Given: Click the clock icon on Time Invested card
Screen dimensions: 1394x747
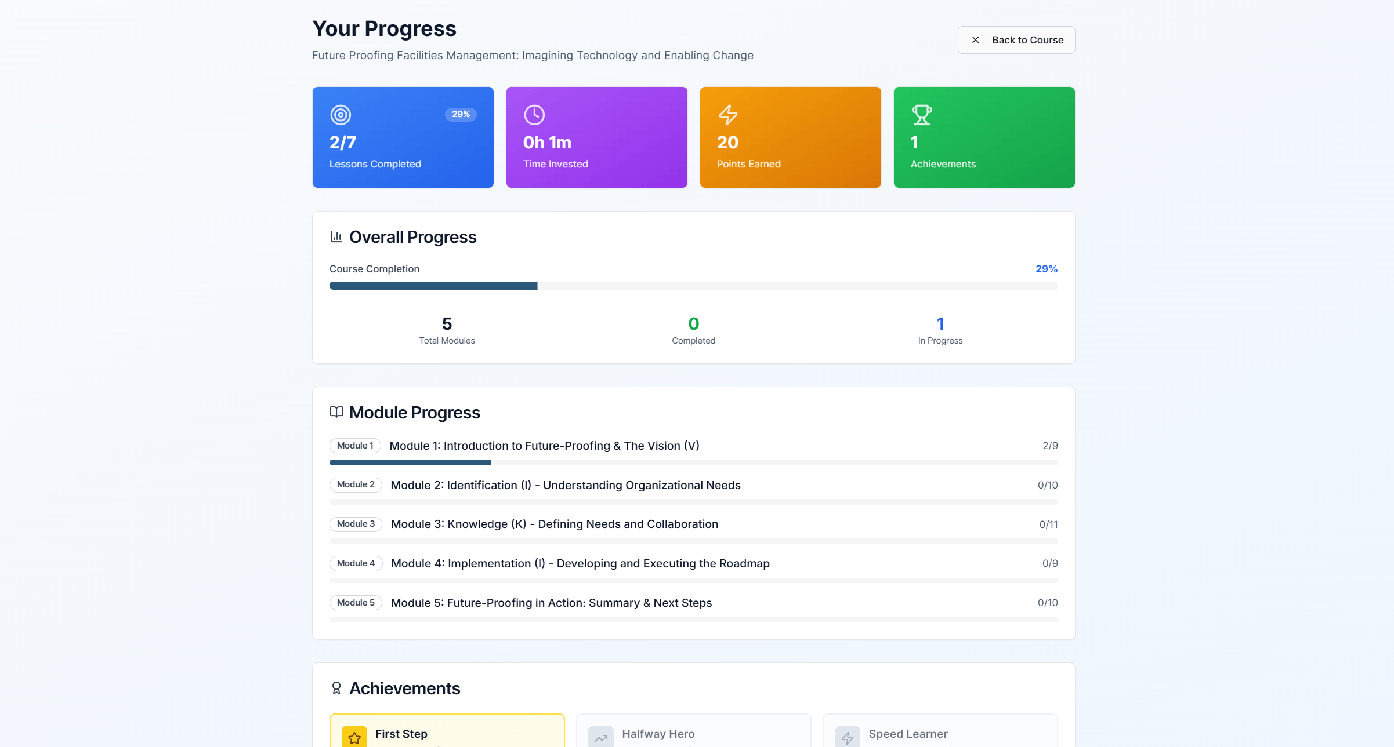Looking at the screenshot, I should click(x=534, y=115).
